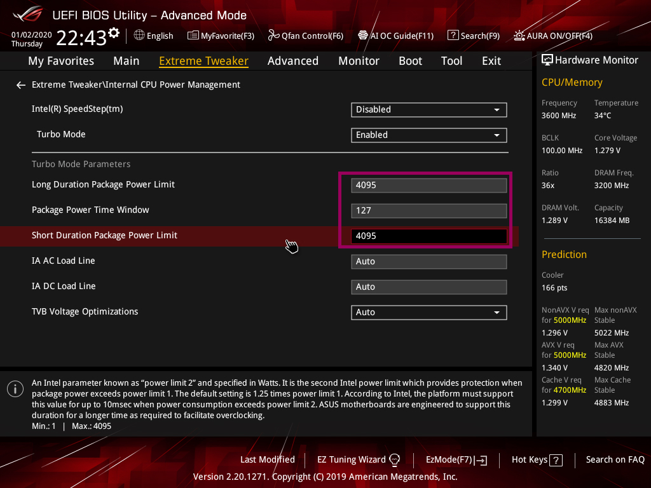
Task: Click the 22:43 clock display
Action: coord(81,38)
